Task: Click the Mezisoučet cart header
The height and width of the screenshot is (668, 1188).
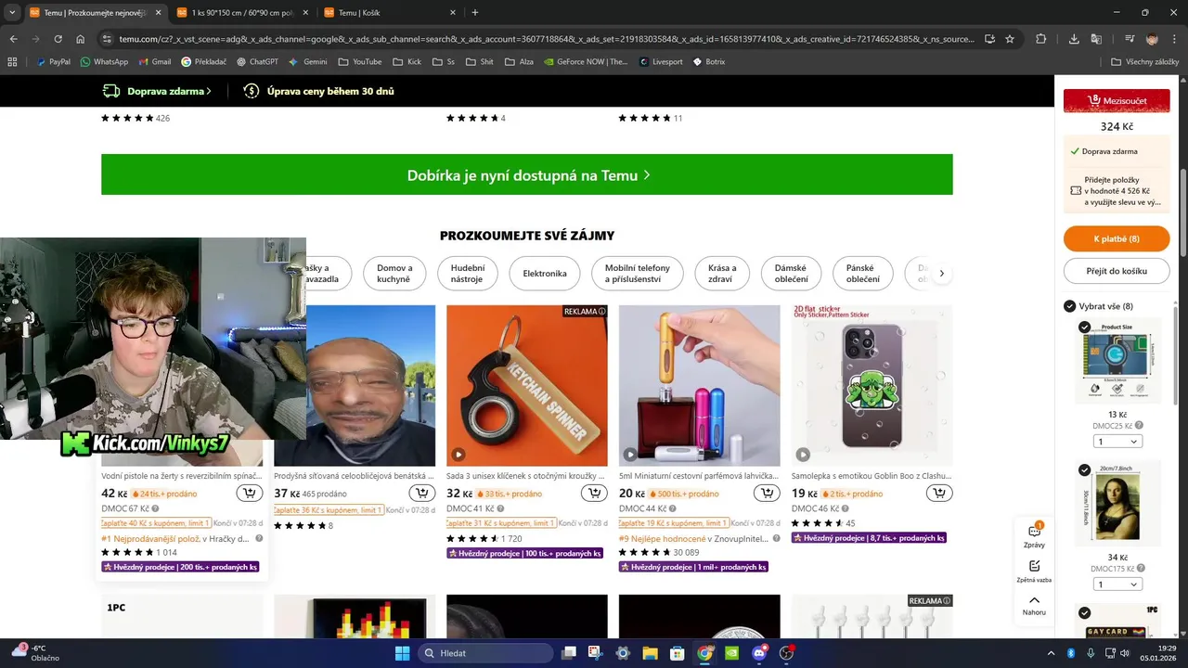Action: 1117,100
